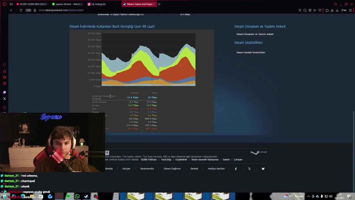This screenshot has width=355, height=200.
Task: Open the Steamworks footer link
Action: pyautogui.click(x=147, y=169)
